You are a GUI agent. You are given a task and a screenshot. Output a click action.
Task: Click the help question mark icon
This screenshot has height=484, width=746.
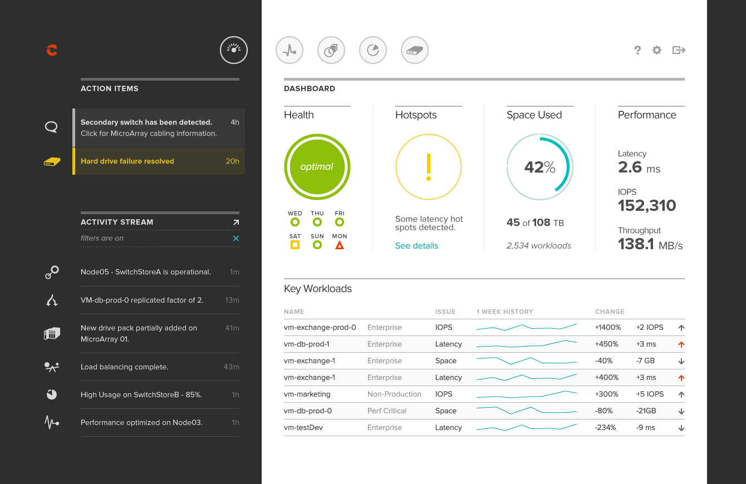637,50
